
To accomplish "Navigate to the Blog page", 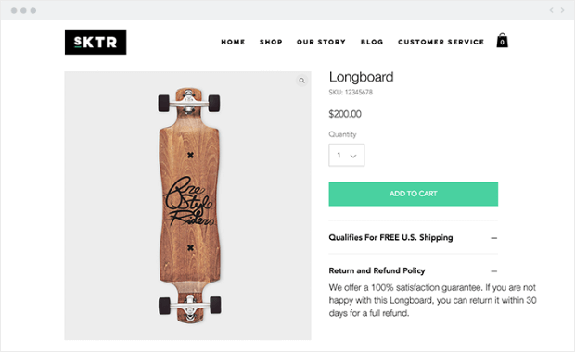I will [372, 42].
